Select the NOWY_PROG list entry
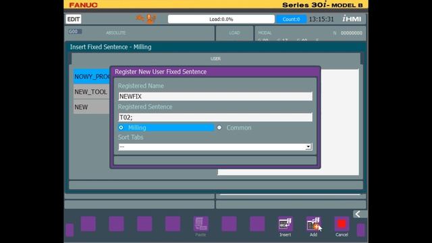432x243 pixels. (92, 76)
